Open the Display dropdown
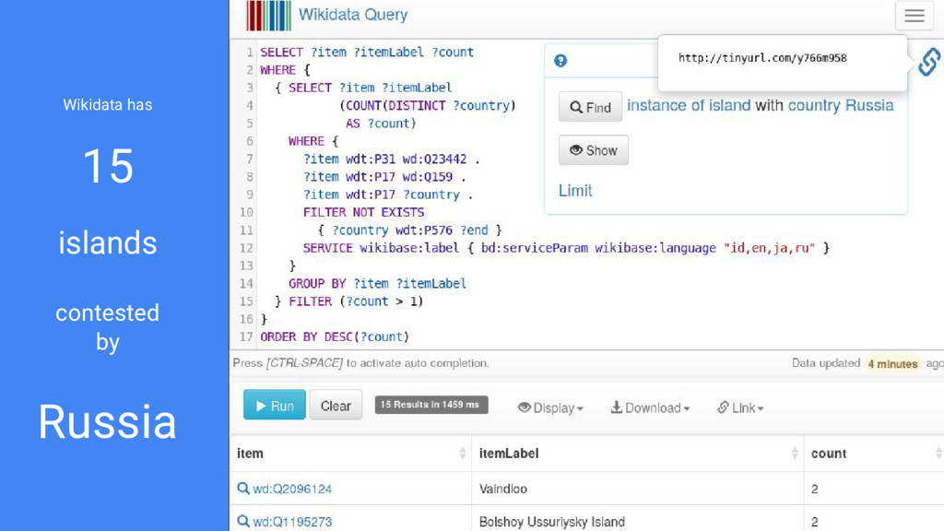 click(x=550, y=407)
